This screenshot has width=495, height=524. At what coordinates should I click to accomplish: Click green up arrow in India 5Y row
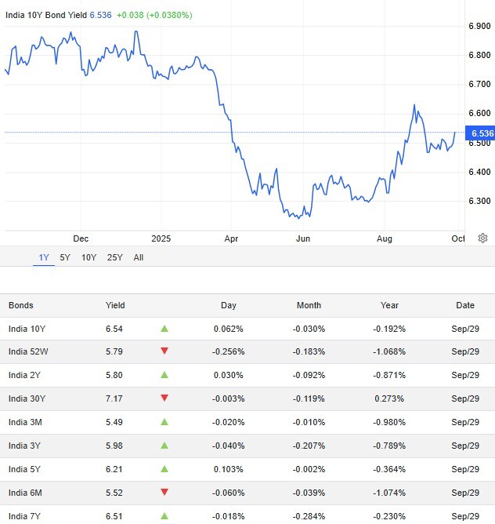164,469
